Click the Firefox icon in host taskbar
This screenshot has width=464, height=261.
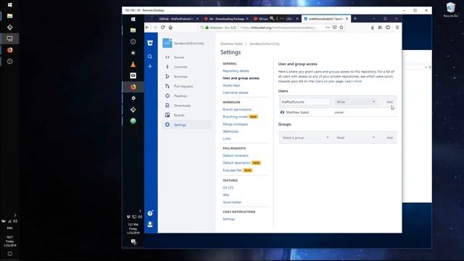(x=9, y=50)
